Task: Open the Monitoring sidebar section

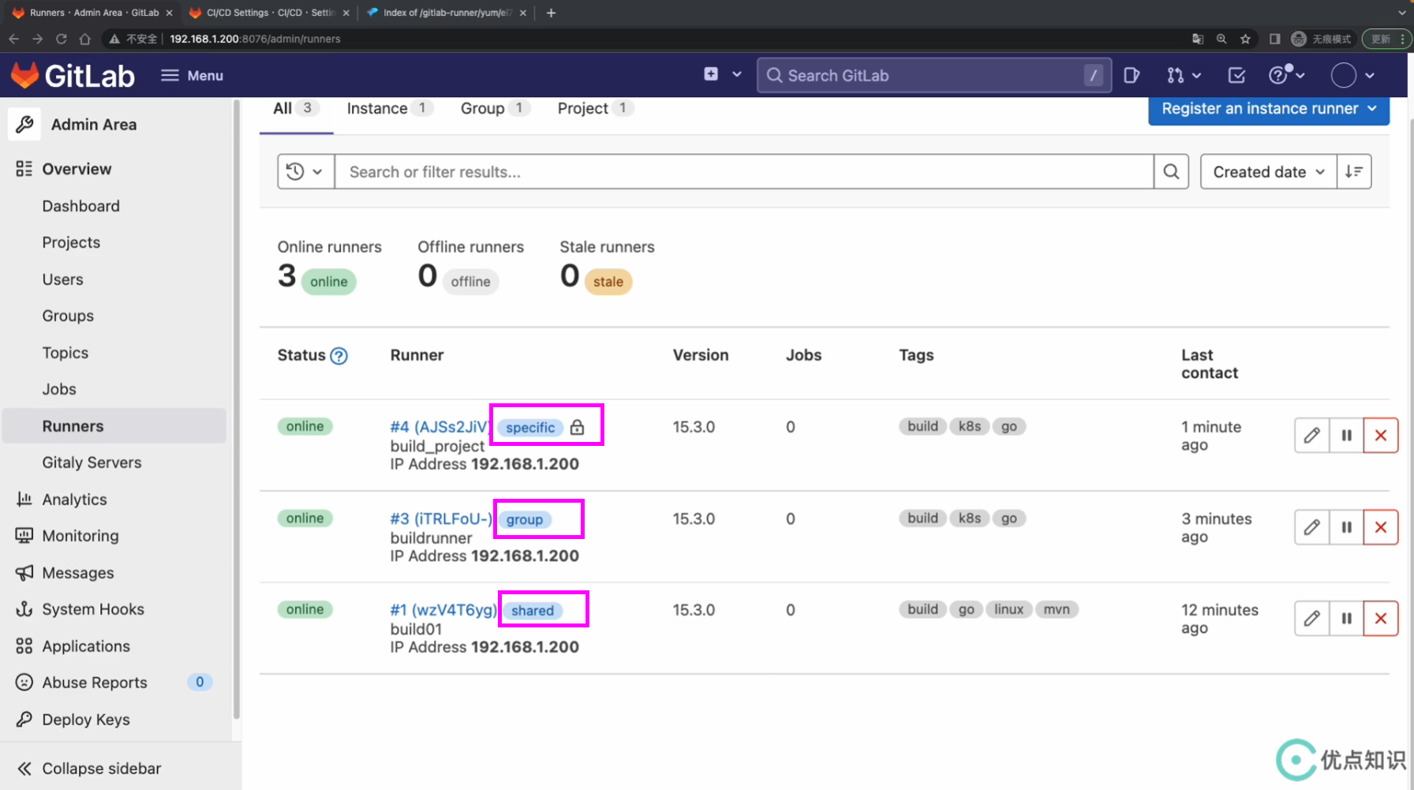Action: point(80,536)
